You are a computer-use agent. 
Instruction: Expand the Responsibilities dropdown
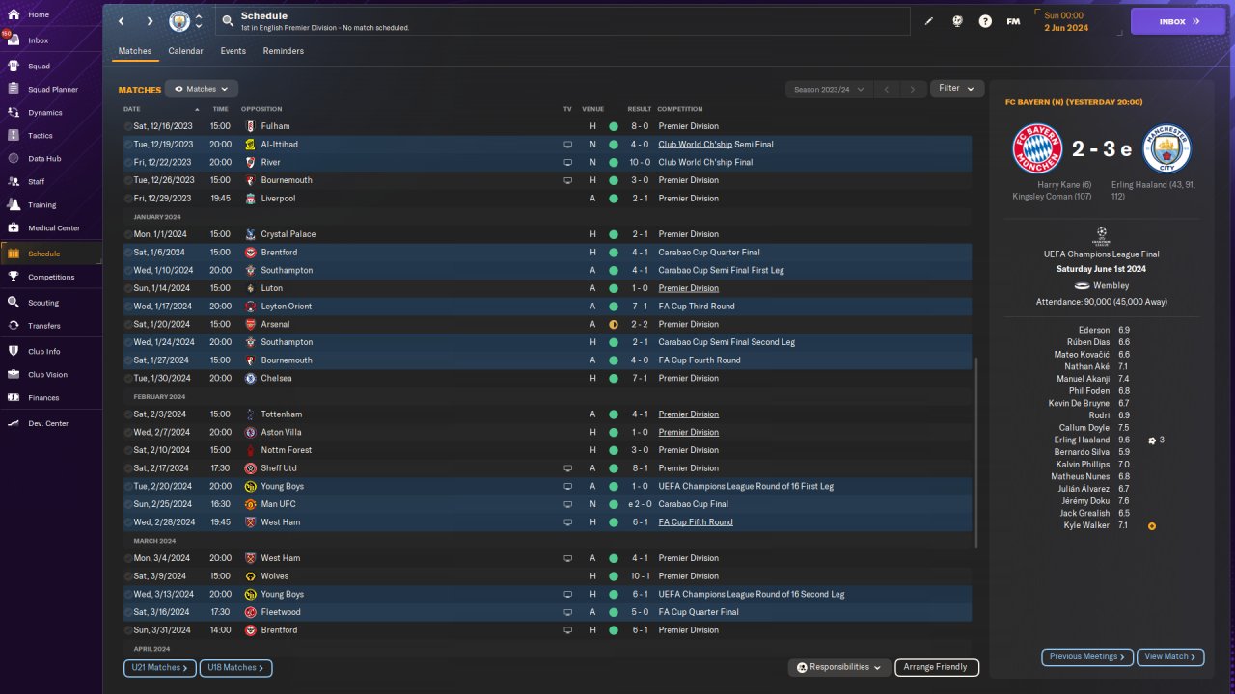point(838,667)
